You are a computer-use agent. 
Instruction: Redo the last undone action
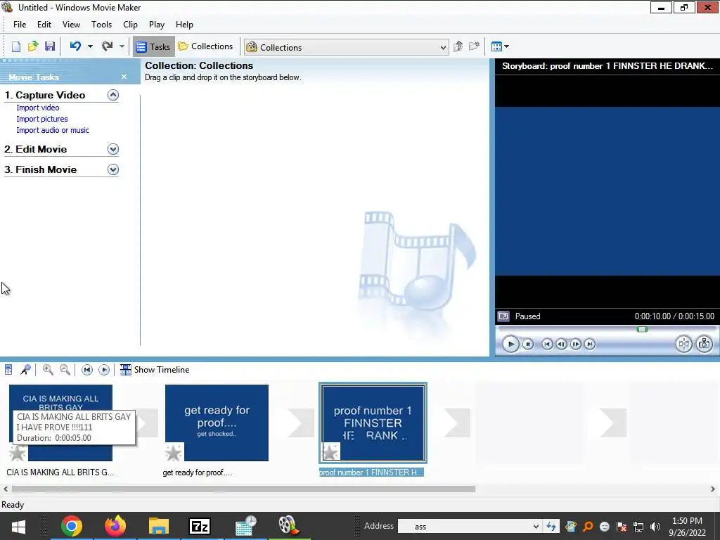[x=108, y=46]
